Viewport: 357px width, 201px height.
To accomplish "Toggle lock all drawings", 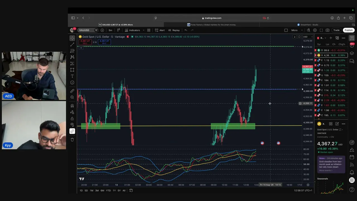I will pyautogui.click(x=72, y=119).
